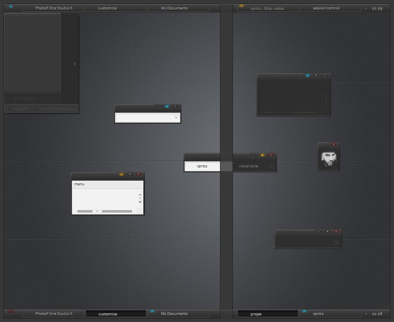Click left arrow of light window horizontal scrollbar
This screenshot has width=394, height=322.
(x=75, y=211)
